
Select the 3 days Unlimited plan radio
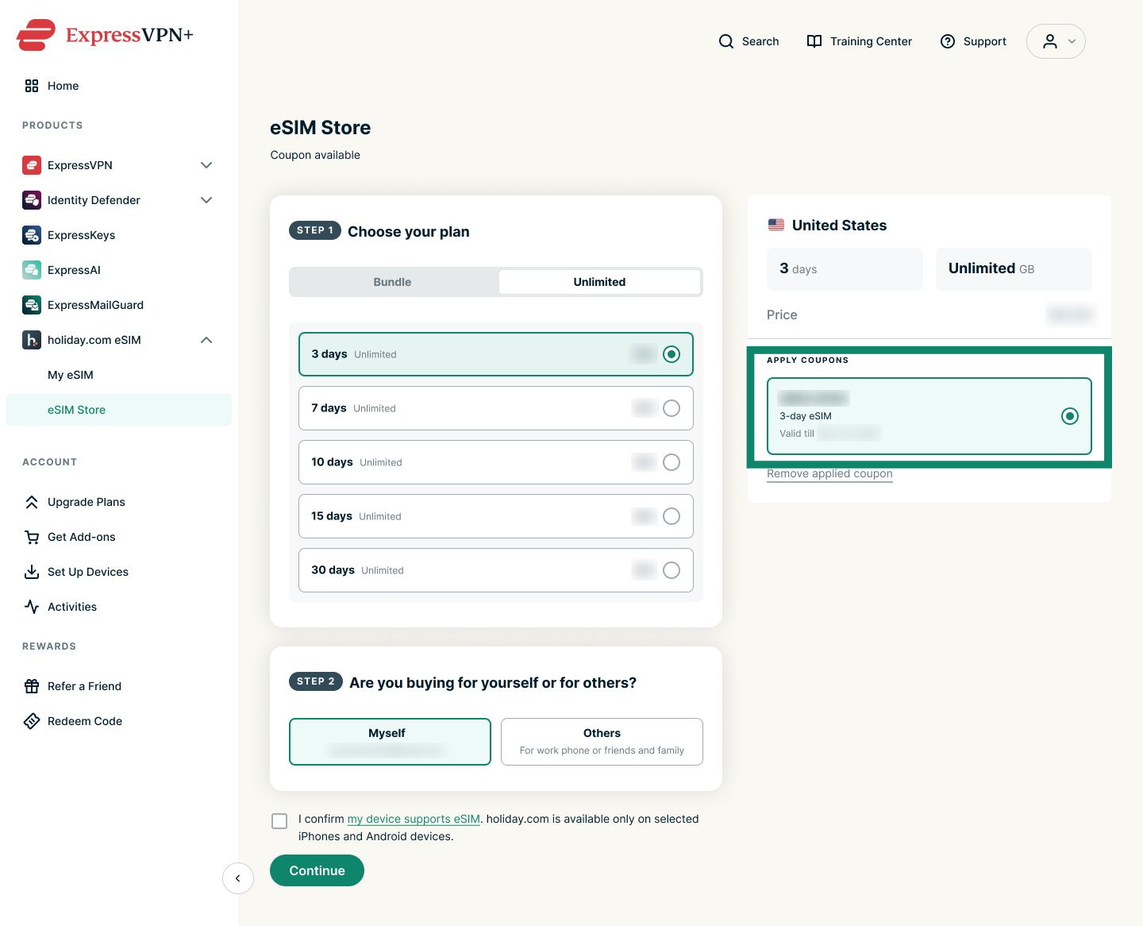point(672,354)
